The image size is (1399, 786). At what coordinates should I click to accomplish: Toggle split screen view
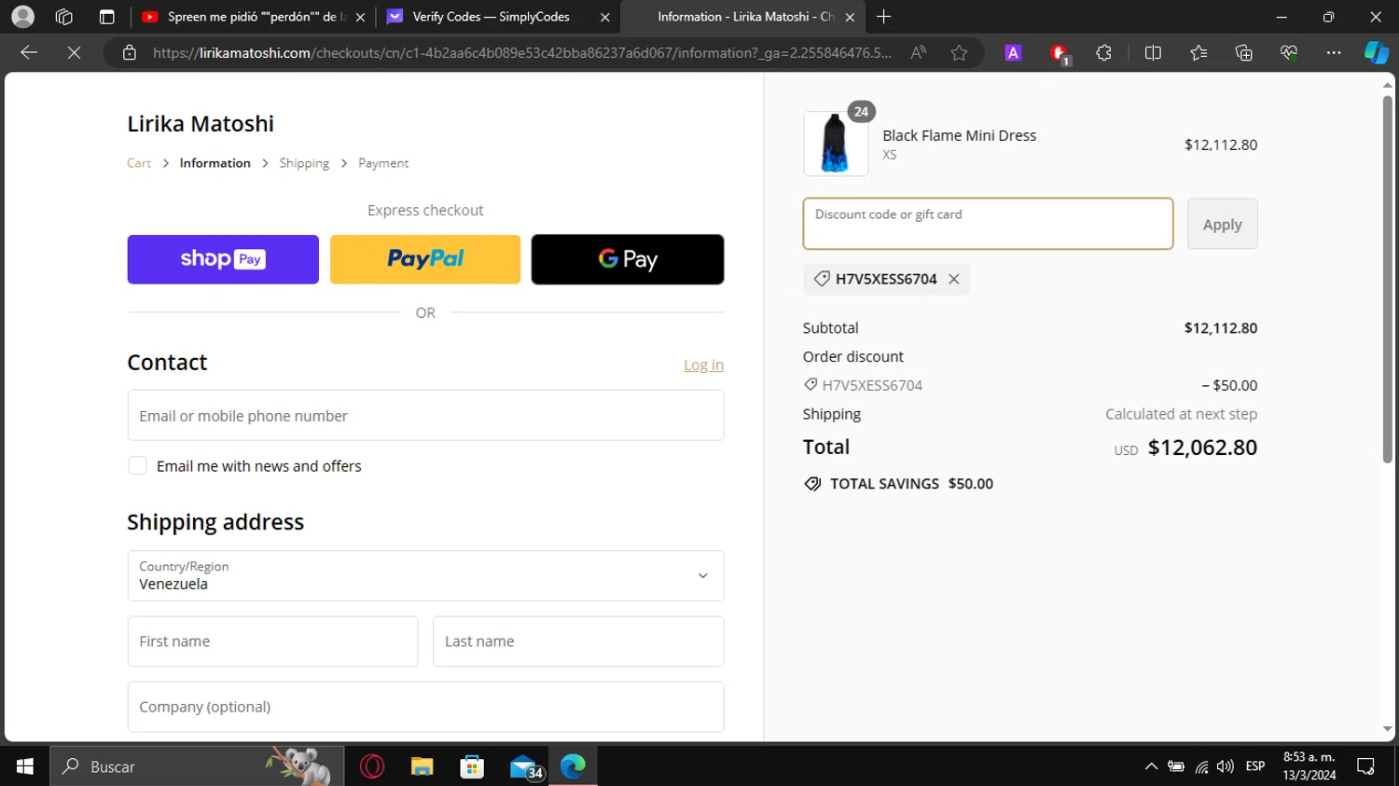coord(1153,53)
